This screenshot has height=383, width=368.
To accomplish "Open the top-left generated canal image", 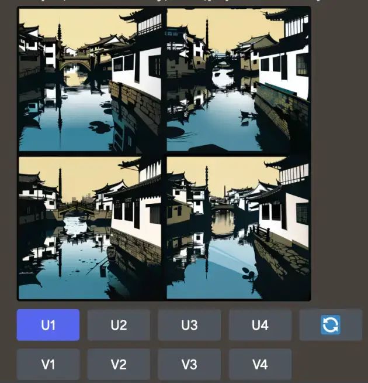I will (90, 80).
